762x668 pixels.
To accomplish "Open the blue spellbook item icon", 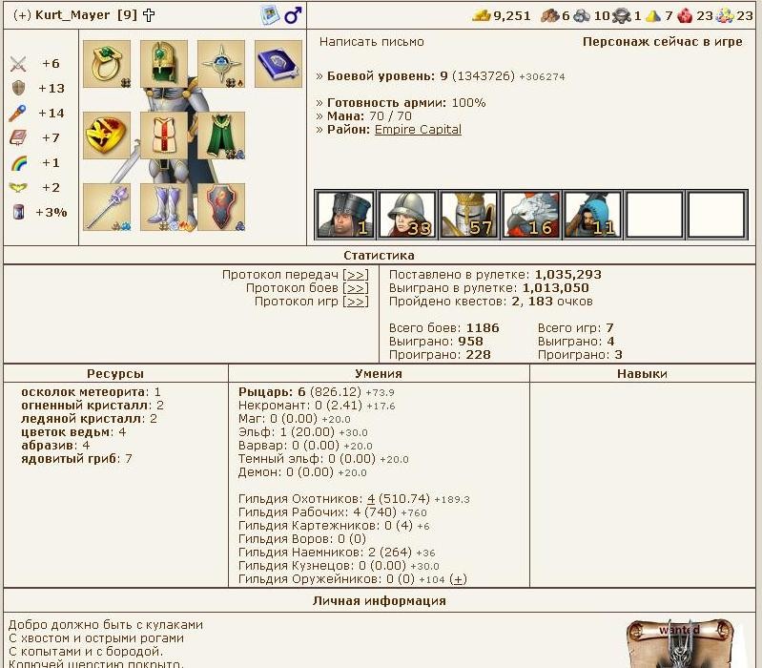I will (278, 64).
